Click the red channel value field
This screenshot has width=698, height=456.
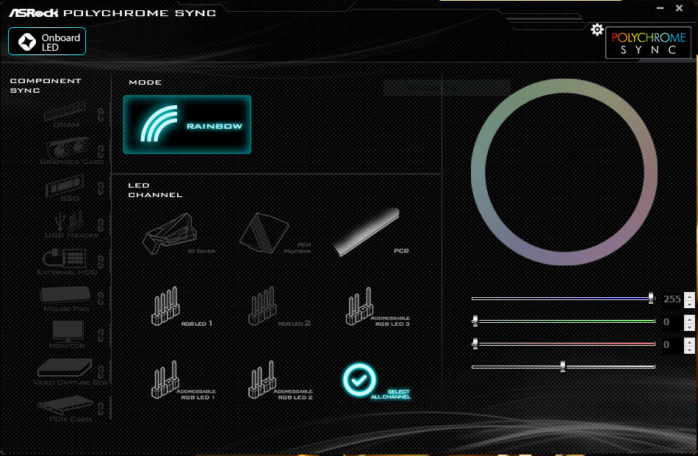click(672, 344)
